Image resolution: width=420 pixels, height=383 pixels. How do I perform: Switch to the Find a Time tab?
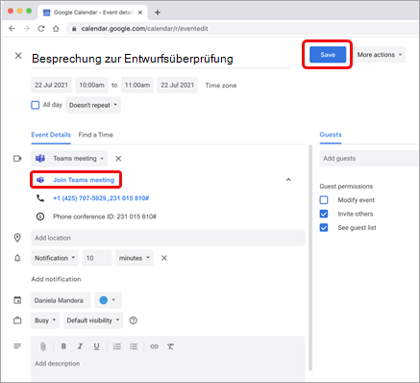click(96, 135)
